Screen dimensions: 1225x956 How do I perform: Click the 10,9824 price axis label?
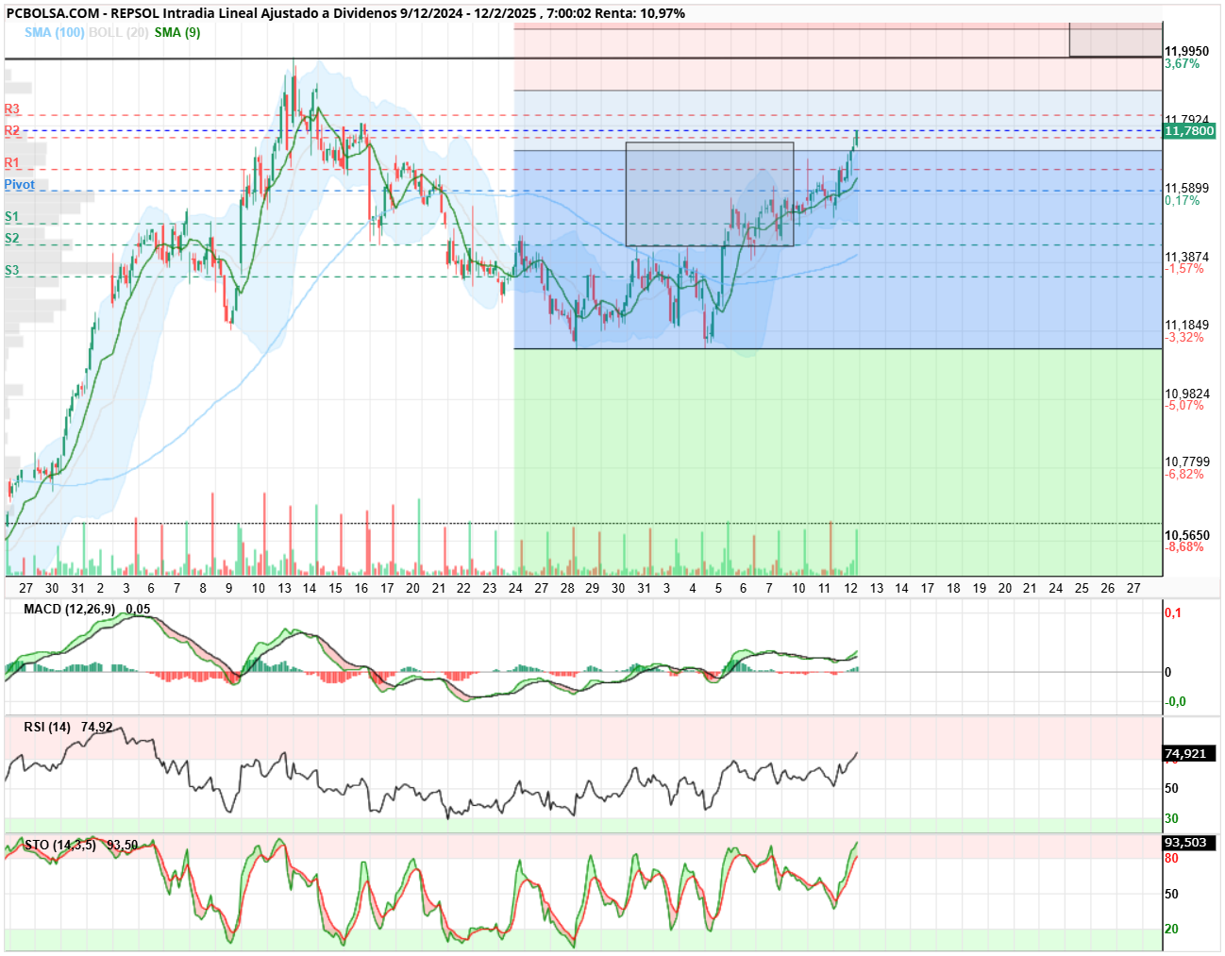1186,394
